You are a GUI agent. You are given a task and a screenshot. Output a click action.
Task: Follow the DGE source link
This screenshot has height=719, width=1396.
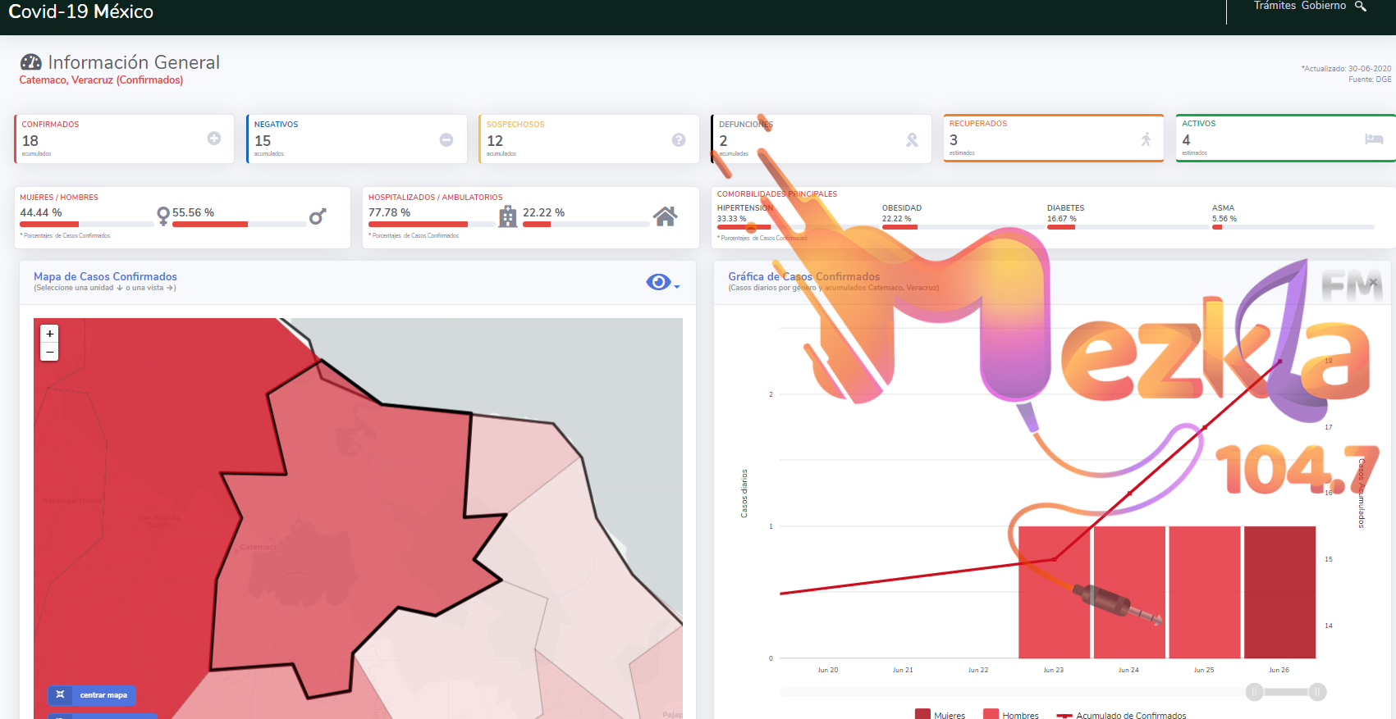[1384, 80]
